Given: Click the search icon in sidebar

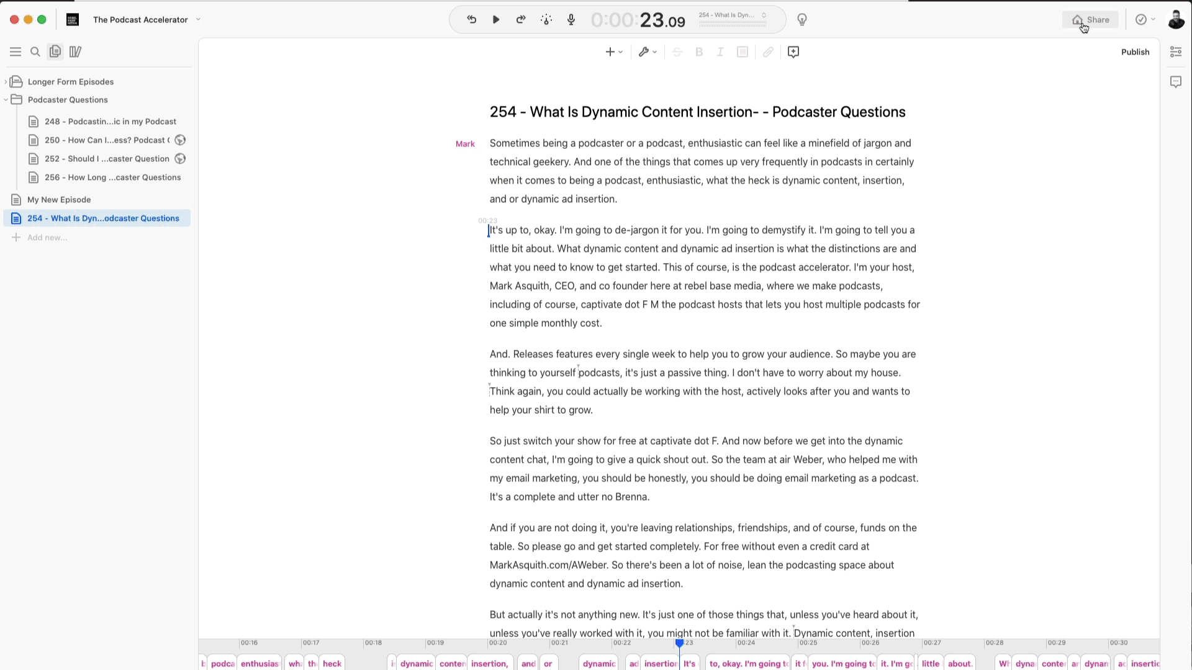Looking at the screenshot, I should click(35, 51).
